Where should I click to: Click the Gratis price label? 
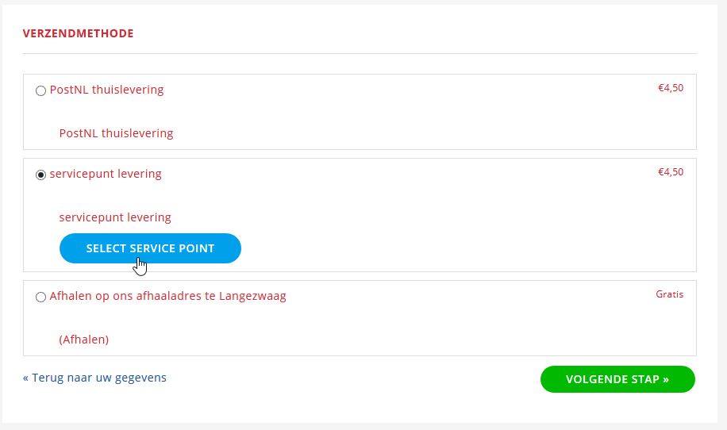tap(670, 294)
